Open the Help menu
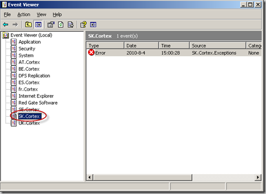Screen dimensions: 266x194 [57, 15]
